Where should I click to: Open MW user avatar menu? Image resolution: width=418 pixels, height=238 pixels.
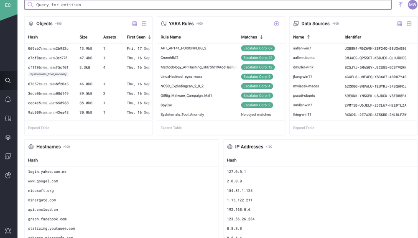tap(413, 5)
